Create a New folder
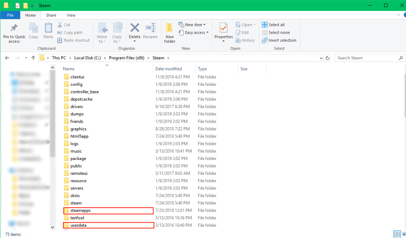The image size is (406, 238). pyautogui.click(x=170, y=33)
